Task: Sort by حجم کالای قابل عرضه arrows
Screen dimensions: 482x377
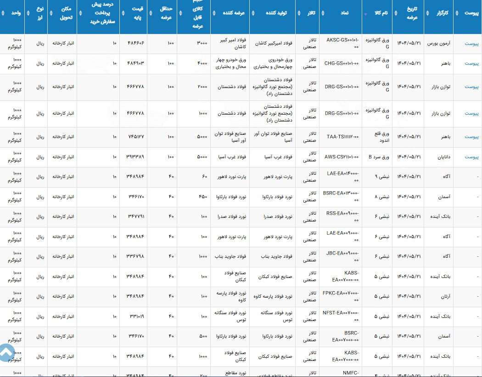Action: pos(181,13)
